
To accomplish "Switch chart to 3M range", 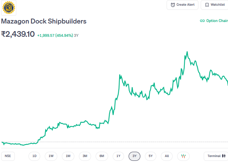I will click(85, 156).
